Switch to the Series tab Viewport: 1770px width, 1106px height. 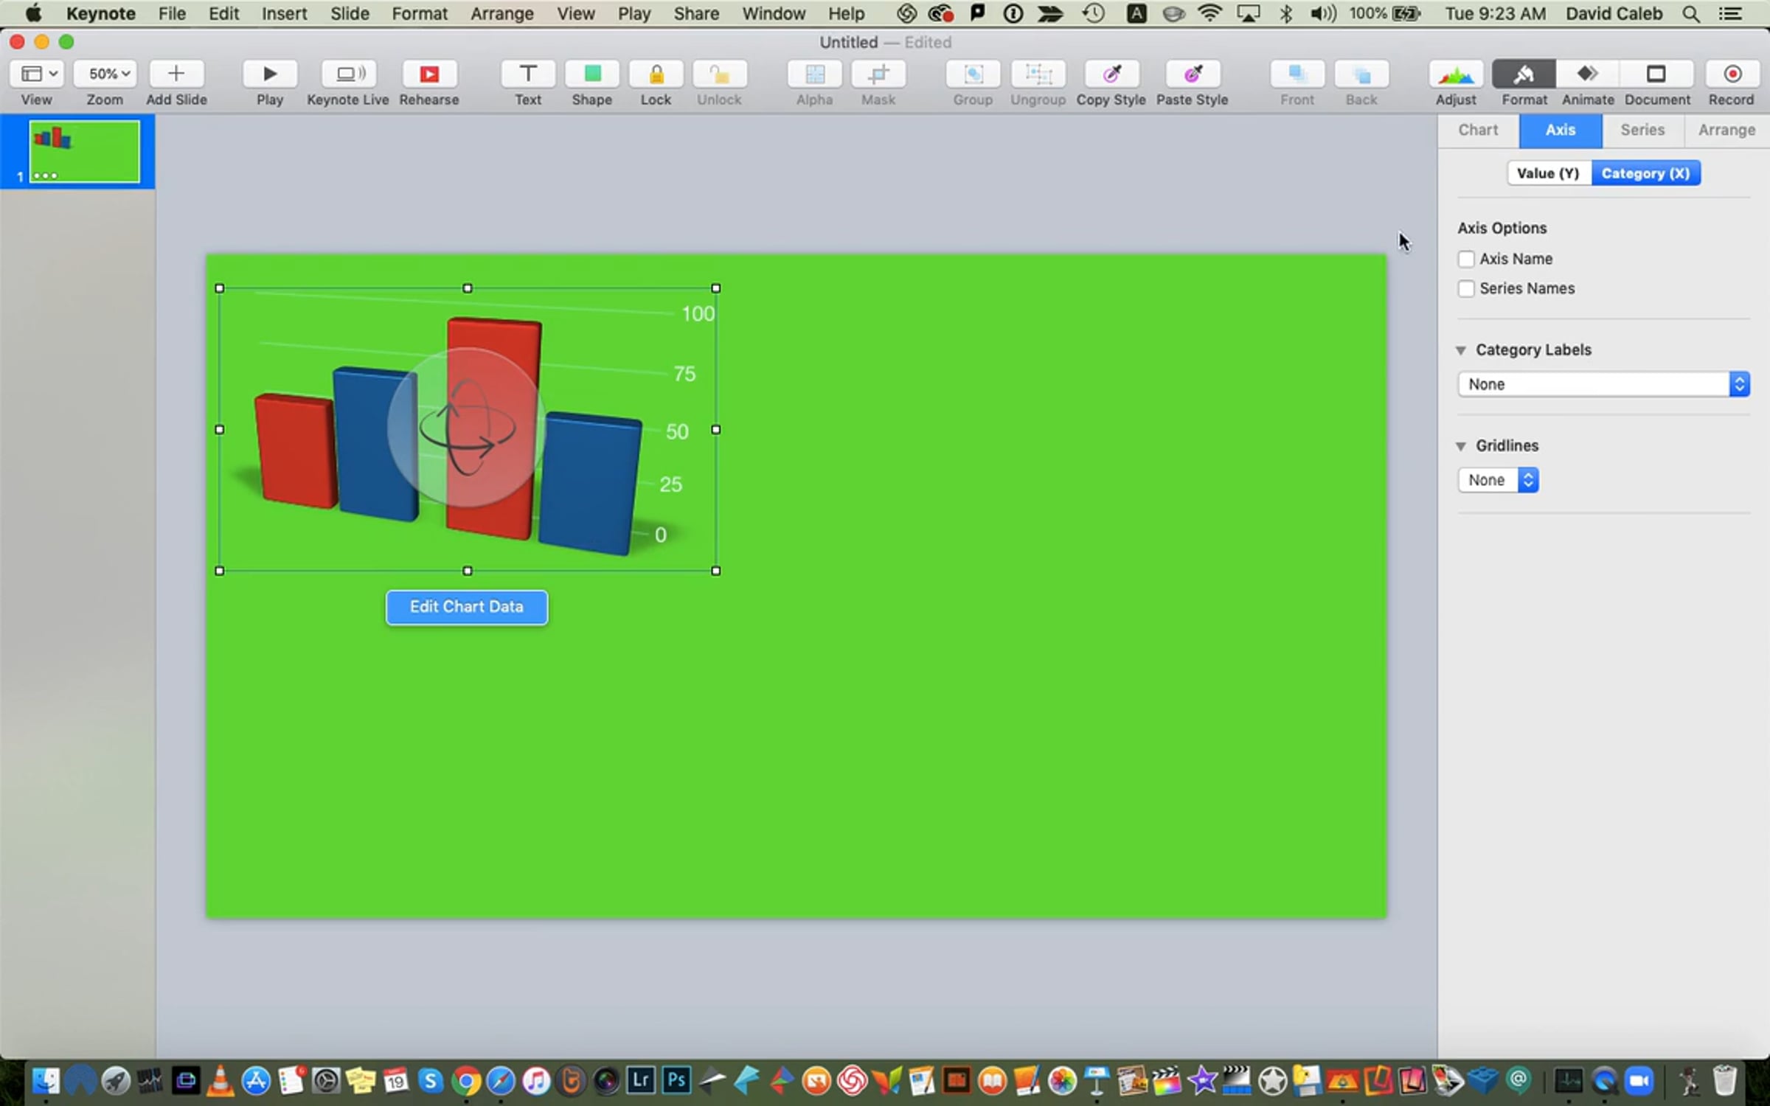coord(1642,130)
